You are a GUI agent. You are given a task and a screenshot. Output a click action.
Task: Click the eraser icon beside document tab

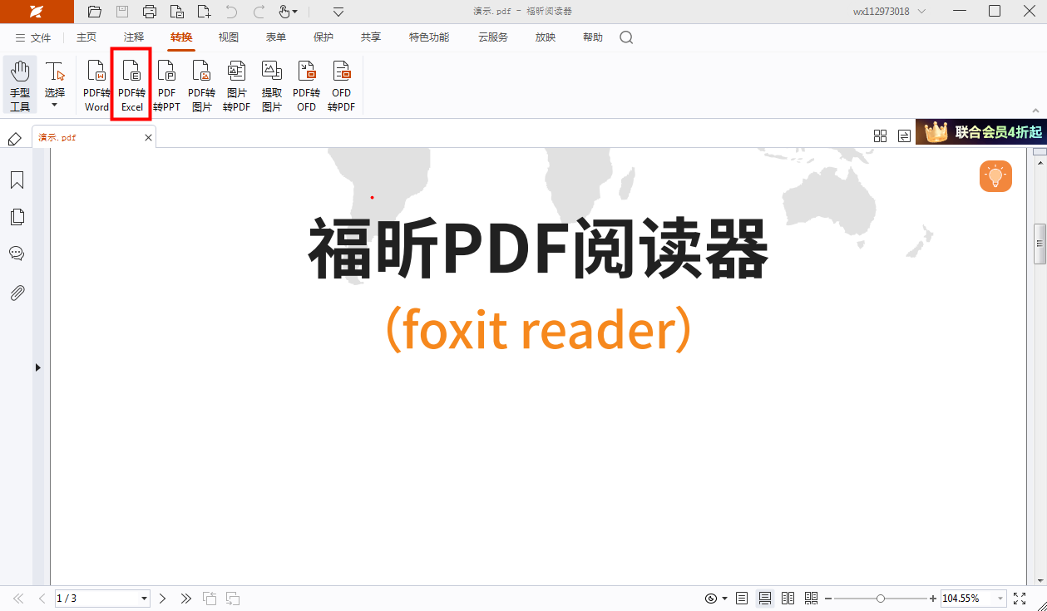(x=14, y=138)
